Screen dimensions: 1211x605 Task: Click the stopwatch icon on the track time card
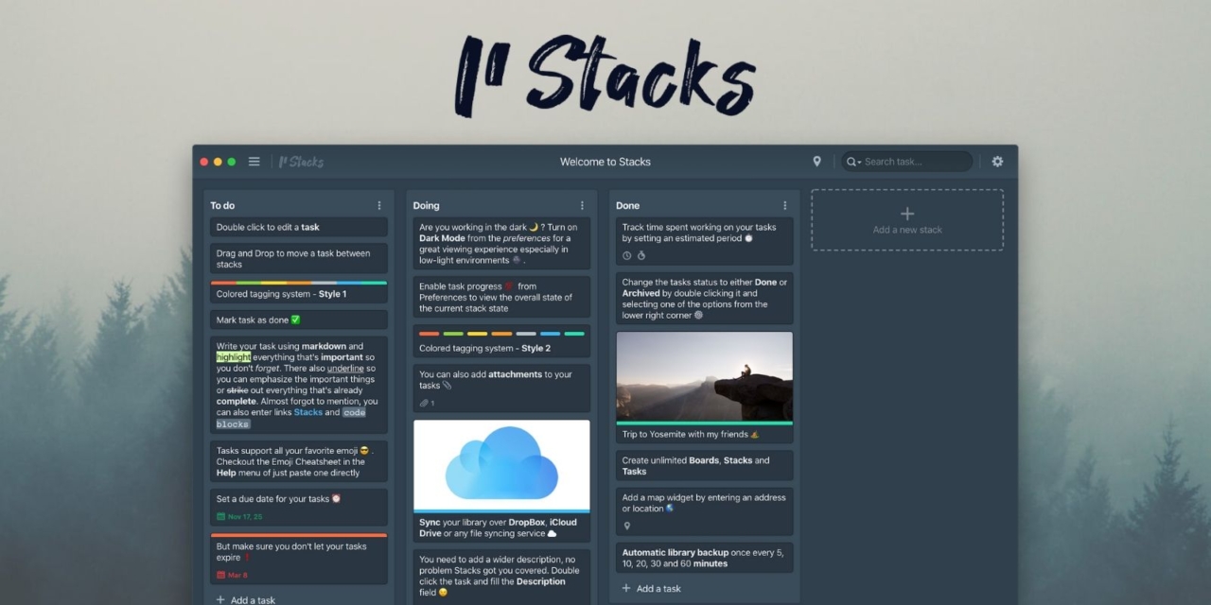coord(641,255)
